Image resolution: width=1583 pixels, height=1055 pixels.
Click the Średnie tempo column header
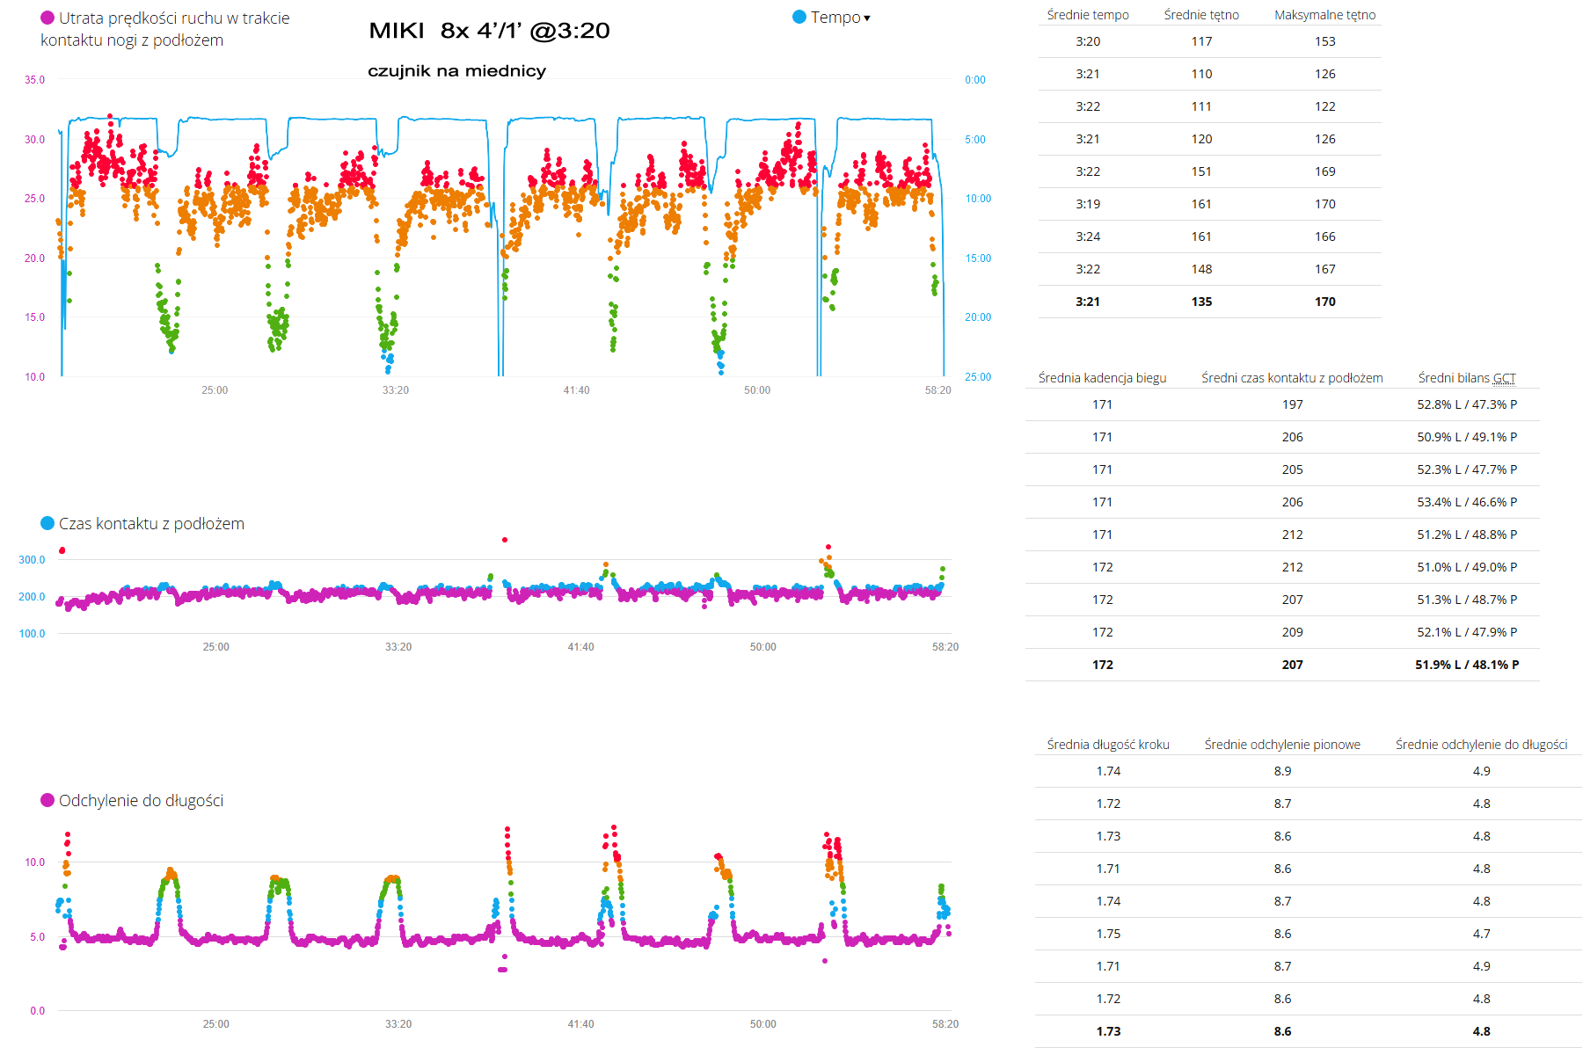1088,15
